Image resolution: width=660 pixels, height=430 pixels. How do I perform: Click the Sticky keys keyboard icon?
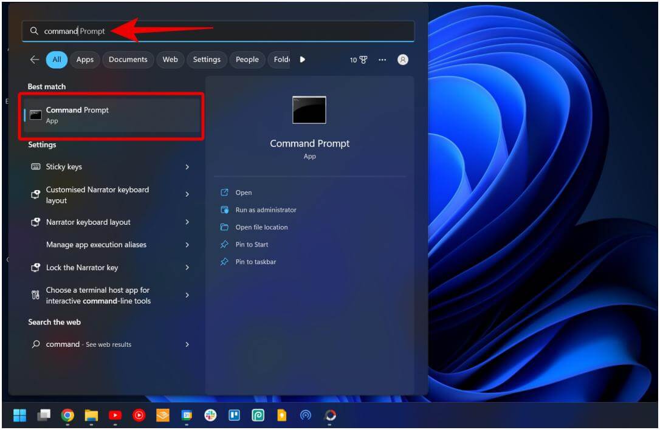coord(36,166)
